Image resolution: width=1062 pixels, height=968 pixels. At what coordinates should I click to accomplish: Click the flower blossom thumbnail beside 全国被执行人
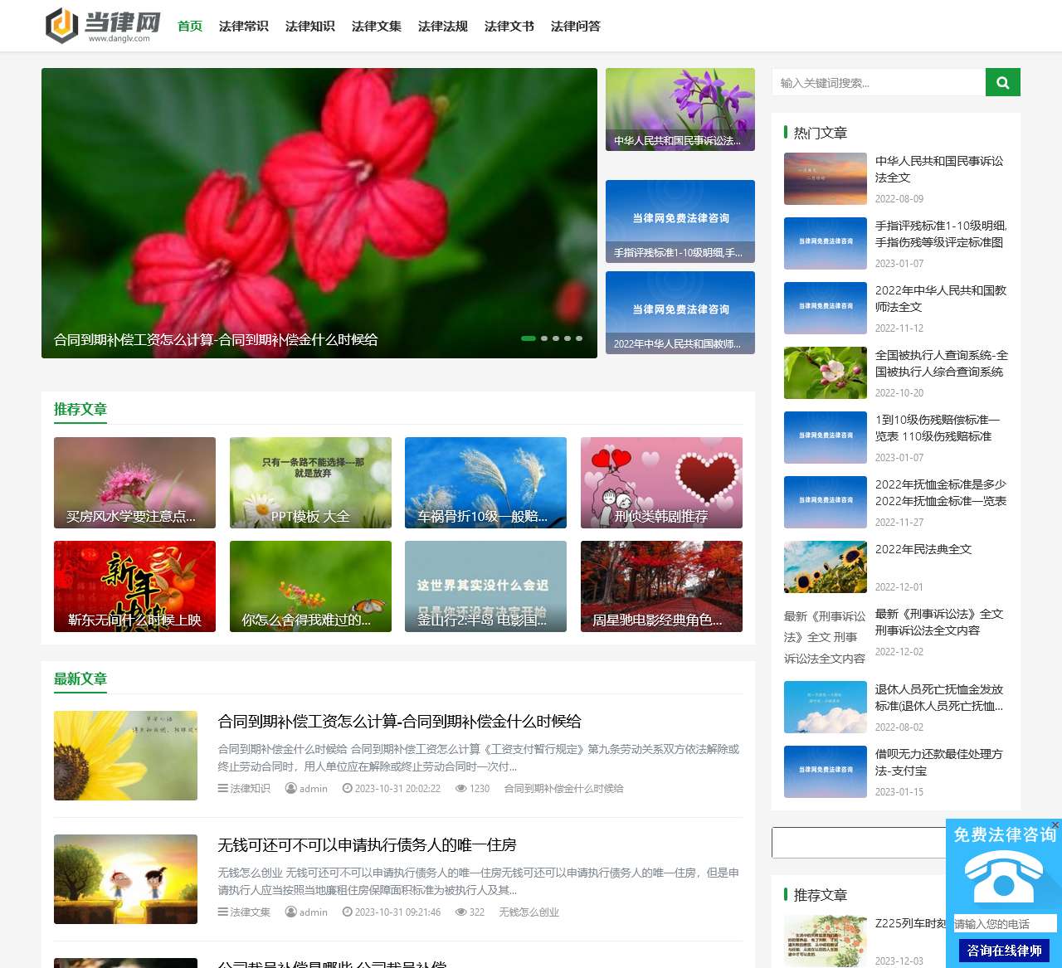coord(826,372)
